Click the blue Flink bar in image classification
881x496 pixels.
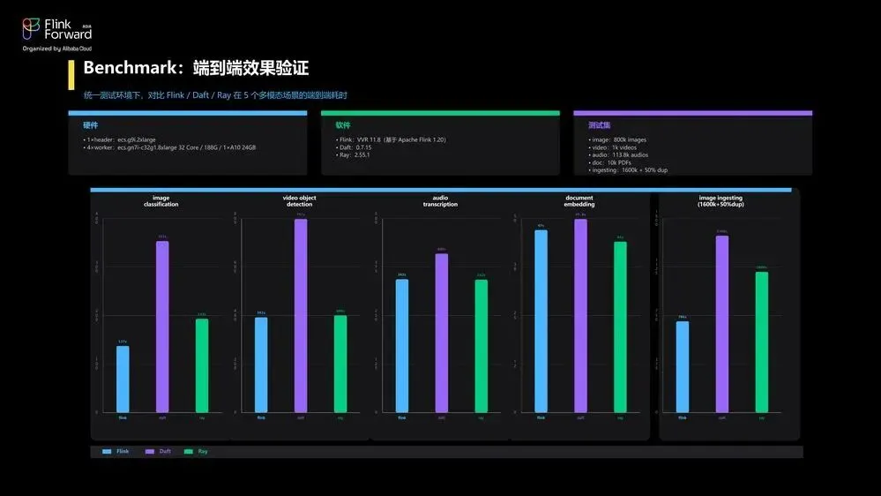[123, 379]
